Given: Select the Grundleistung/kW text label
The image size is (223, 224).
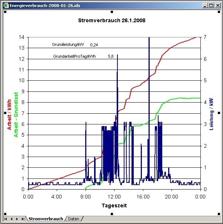Looking at the screenshot, I should [68, 45].
